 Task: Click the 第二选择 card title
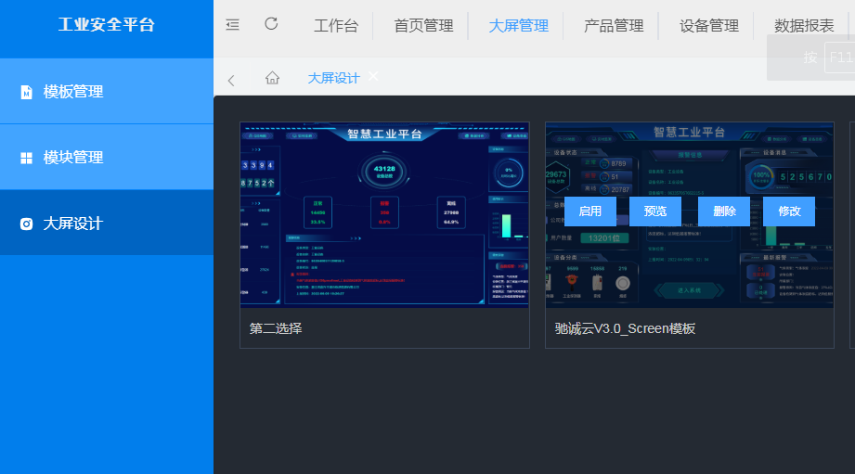(x=276, y=328)
